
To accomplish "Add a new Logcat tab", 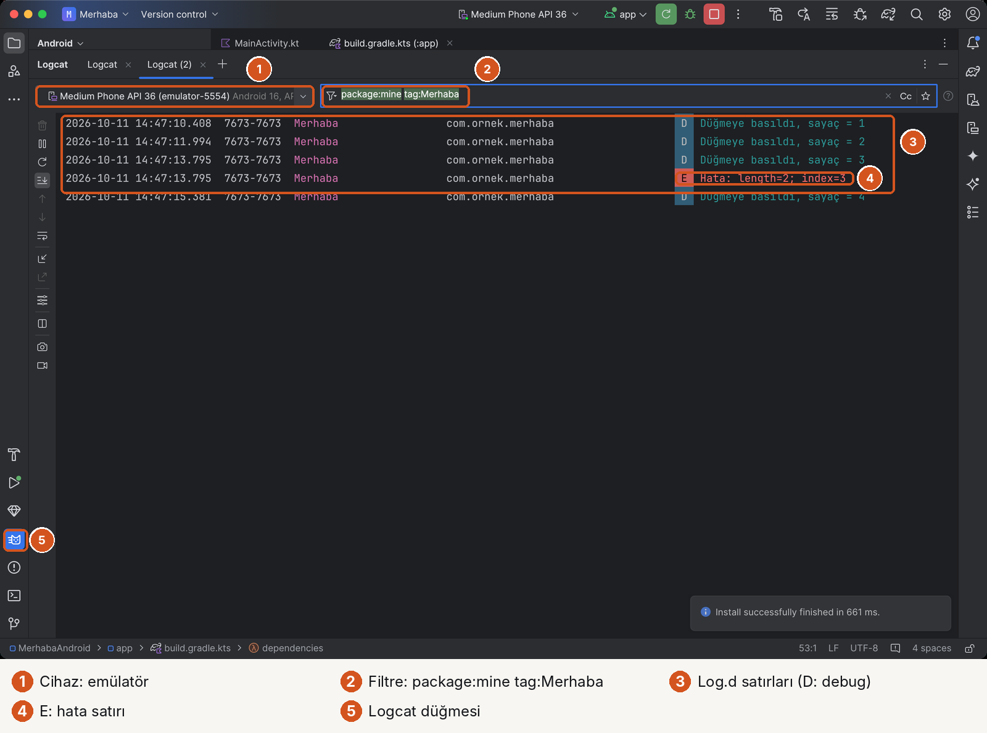I will coord(223,64).
